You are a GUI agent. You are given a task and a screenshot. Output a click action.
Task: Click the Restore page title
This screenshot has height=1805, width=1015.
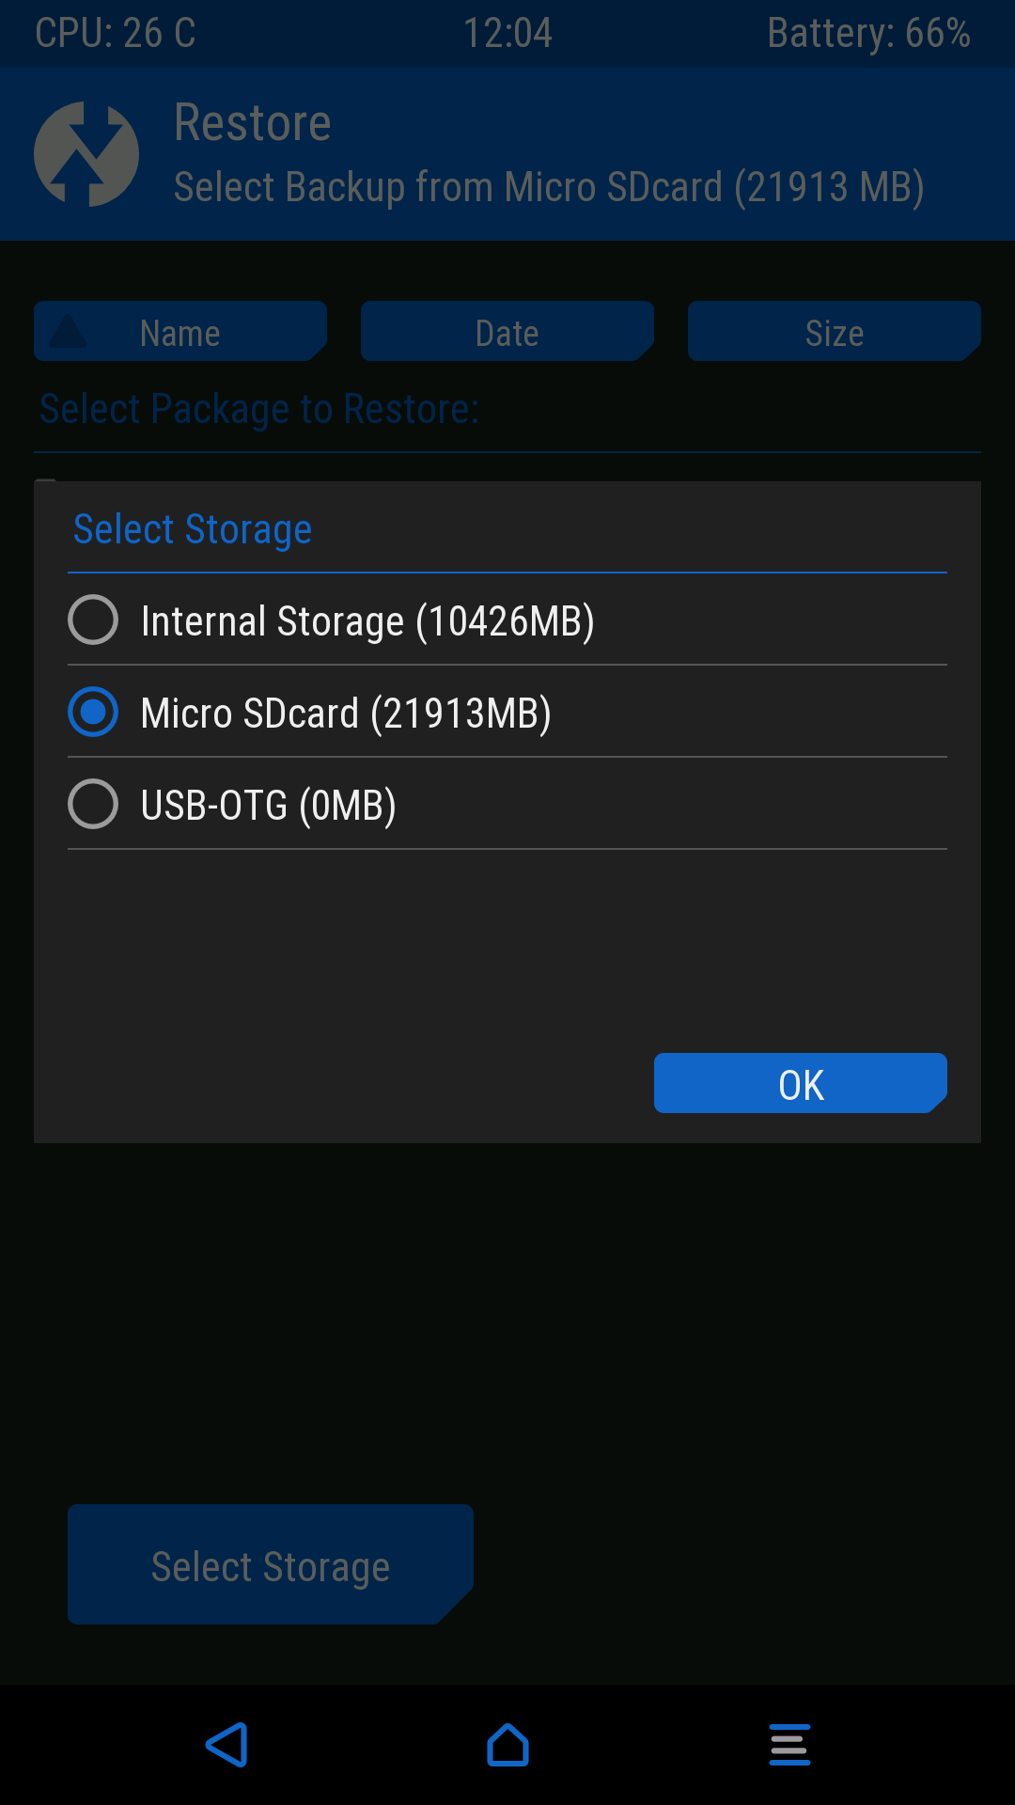pos(253,123)
